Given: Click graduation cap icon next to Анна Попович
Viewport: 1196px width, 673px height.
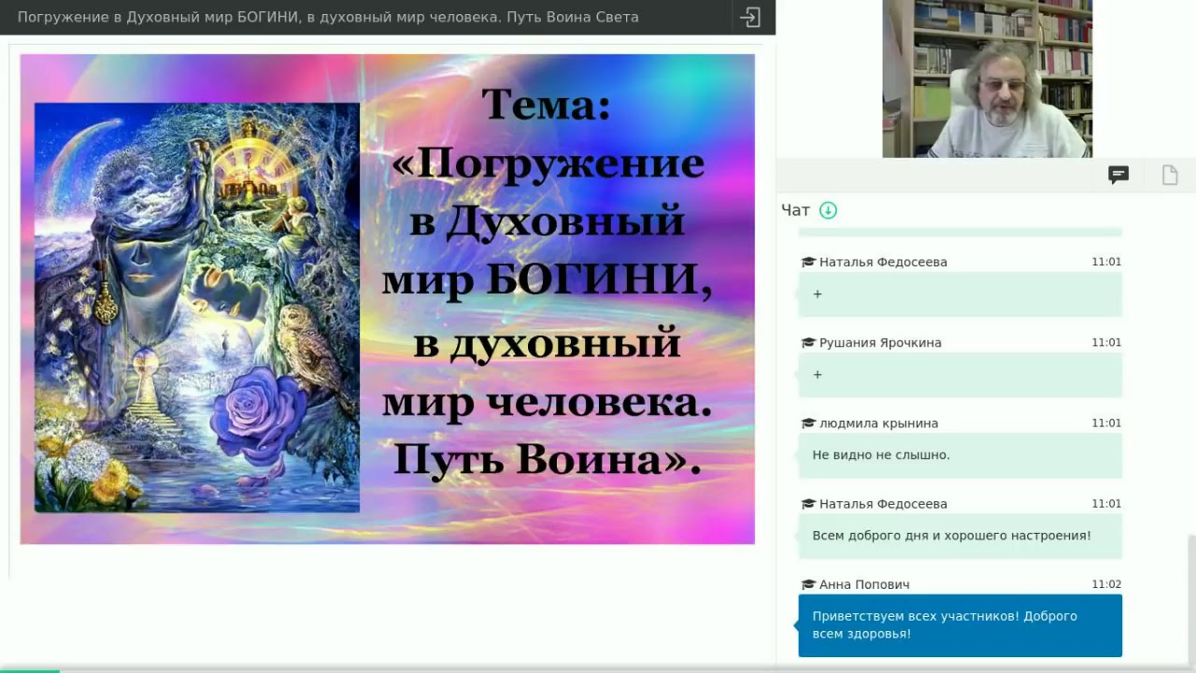Looking at the screenshot, I should [808, 584].
